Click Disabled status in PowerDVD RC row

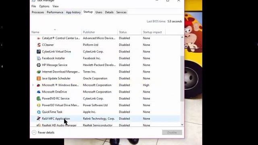coord(125,99)
